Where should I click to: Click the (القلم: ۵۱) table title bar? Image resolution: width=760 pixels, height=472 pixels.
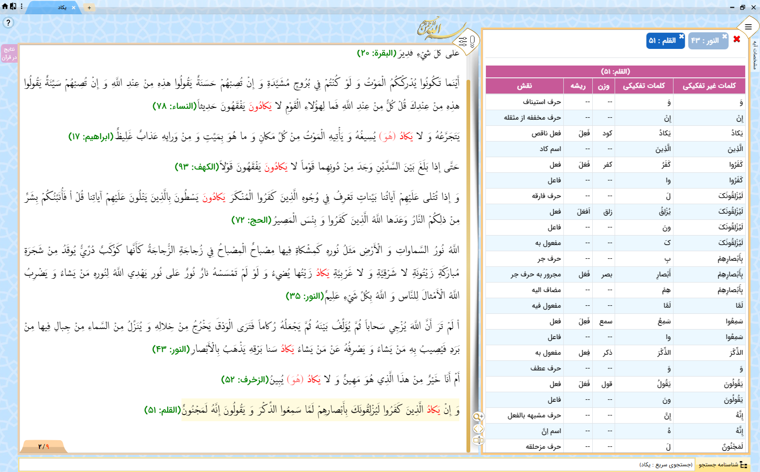615,72
